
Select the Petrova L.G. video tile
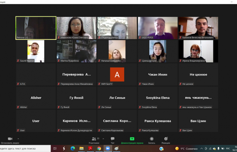click(x=36, y=28)
